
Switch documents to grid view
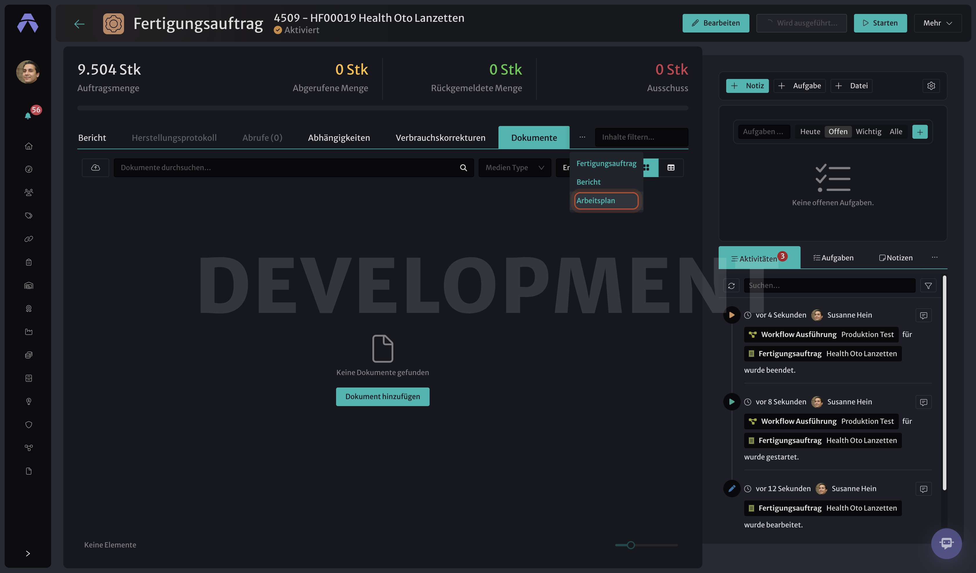click(x=650, y=168)
